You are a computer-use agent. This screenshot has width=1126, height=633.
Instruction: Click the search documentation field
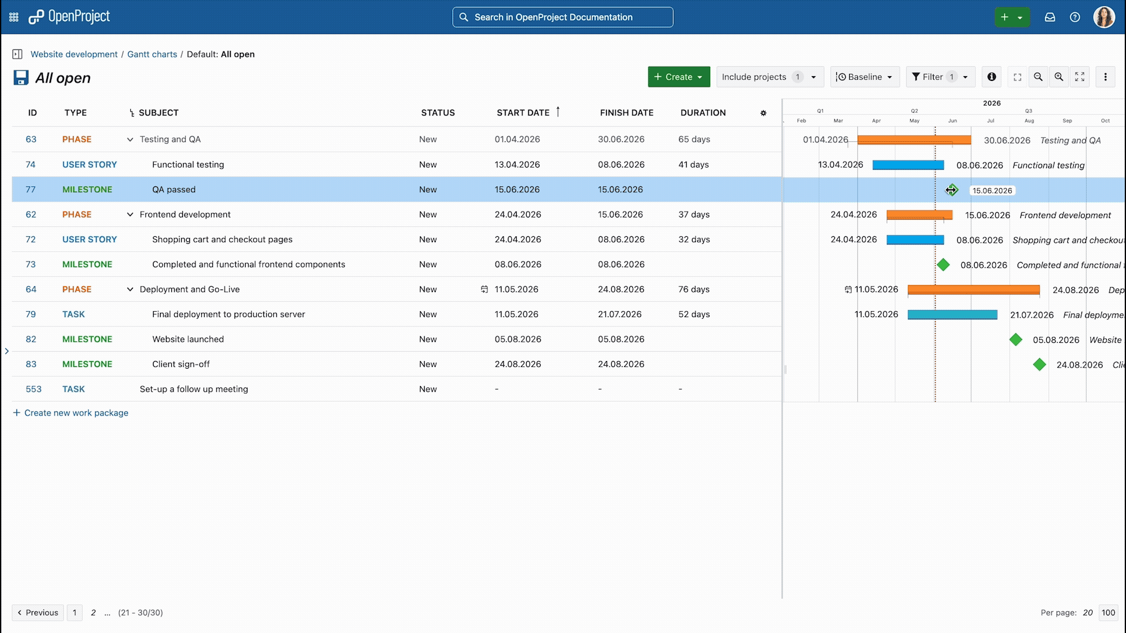pos(562,17)
